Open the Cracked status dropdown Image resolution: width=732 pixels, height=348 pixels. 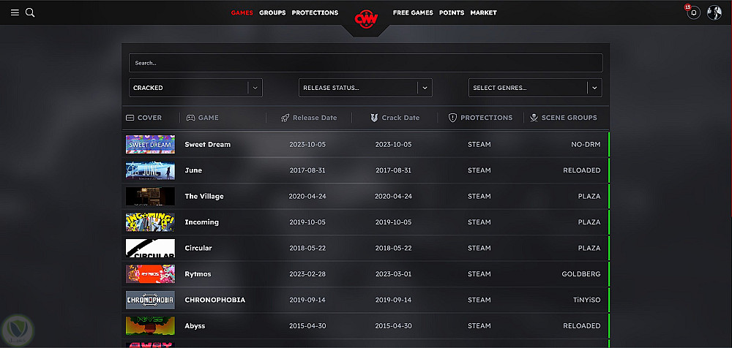pyautogui.click(x=195, y=88)
